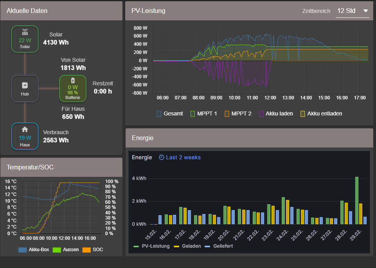Click the tall 29.02. PV-Leistung bar
Viewport: 376px width, 268px height.
pyautogui.click(x=357, y=201)
